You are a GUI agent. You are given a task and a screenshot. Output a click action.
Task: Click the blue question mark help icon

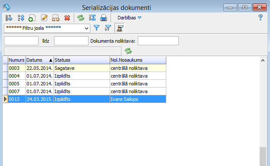coord(260,18)
